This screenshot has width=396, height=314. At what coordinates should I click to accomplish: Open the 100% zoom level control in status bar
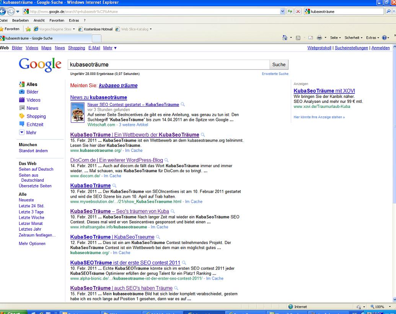pyautogui.click(x=380, y=307)
